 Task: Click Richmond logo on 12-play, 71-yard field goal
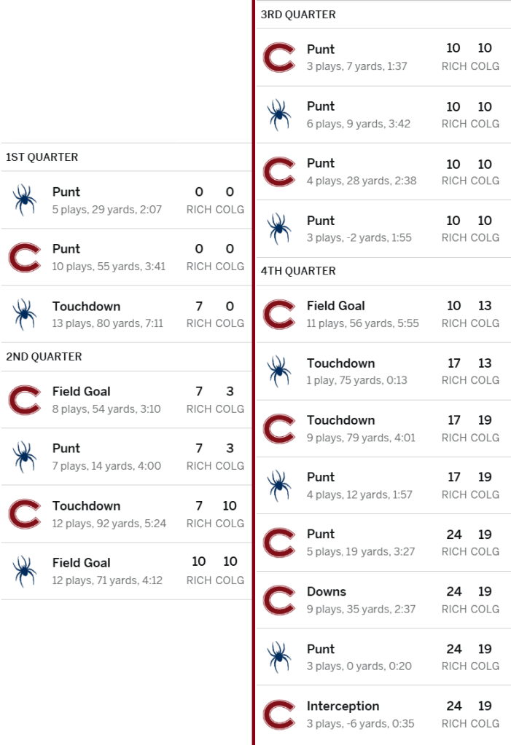25,571
